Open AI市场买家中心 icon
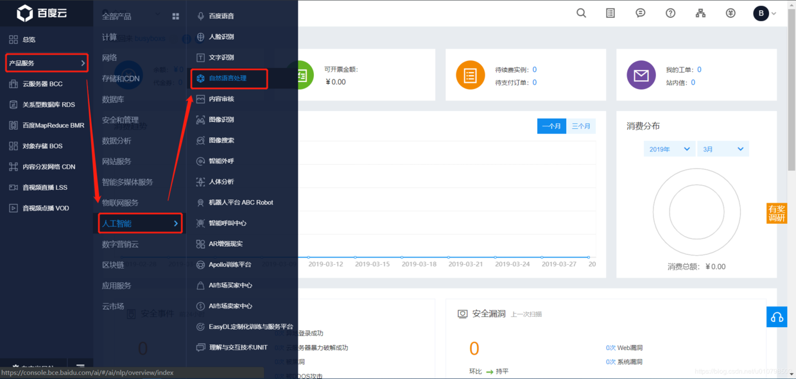Viewport: 796px width, 379px height. click(x=201, y=285)
